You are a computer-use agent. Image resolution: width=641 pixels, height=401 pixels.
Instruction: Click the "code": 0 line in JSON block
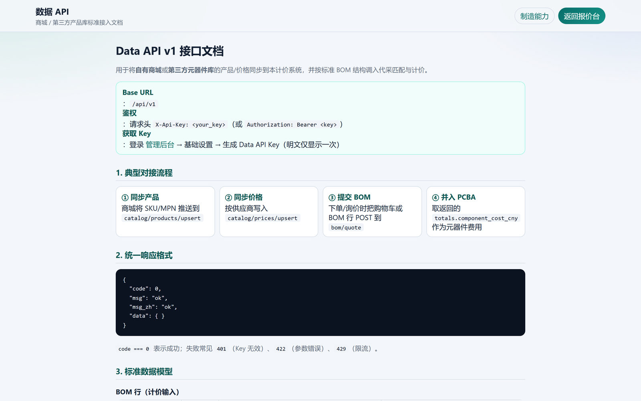coord(145,289)
